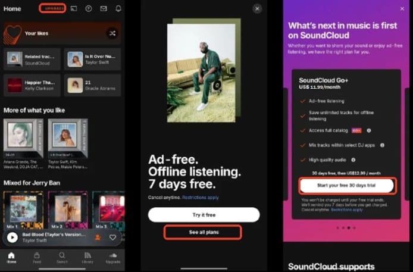Open Related tracks by SoundCloud tile

[32, 59]
